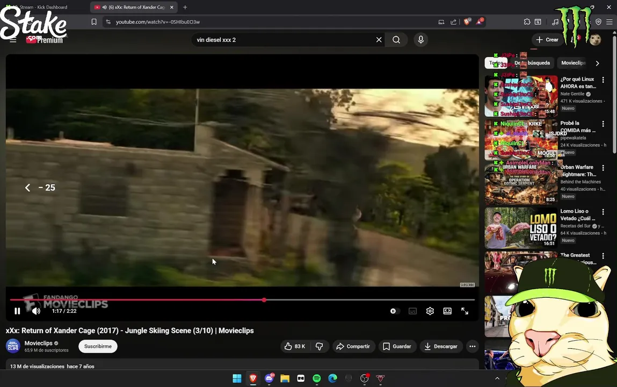Open Brave VPN shield icon

598,22
